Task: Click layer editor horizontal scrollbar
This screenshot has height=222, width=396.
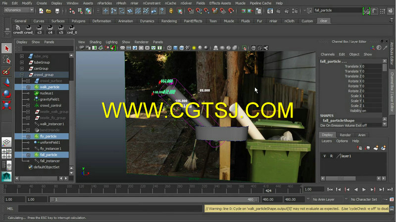Action: (x=341, y=179)
